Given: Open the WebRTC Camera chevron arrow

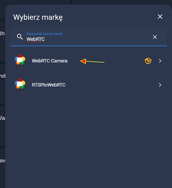Looking at the screenshot, I should pos(160,61).
